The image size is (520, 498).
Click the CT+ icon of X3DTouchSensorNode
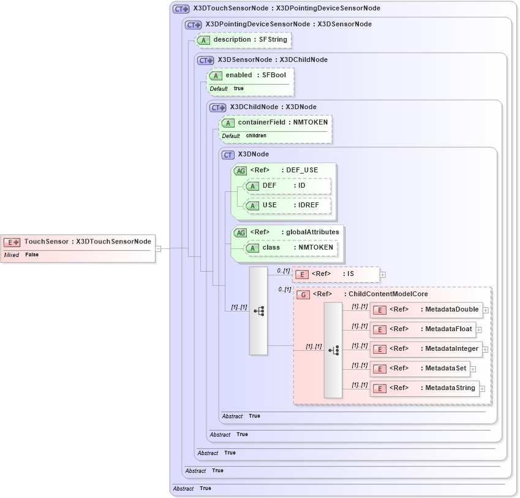click(181, 9)
